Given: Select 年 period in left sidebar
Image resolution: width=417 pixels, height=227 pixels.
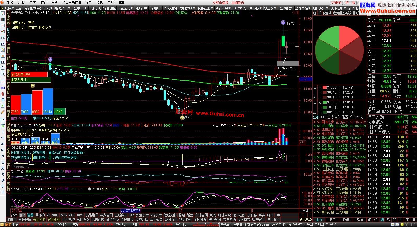Looking at the screenshot, I should pyautogui.click(x=3, y=192).
